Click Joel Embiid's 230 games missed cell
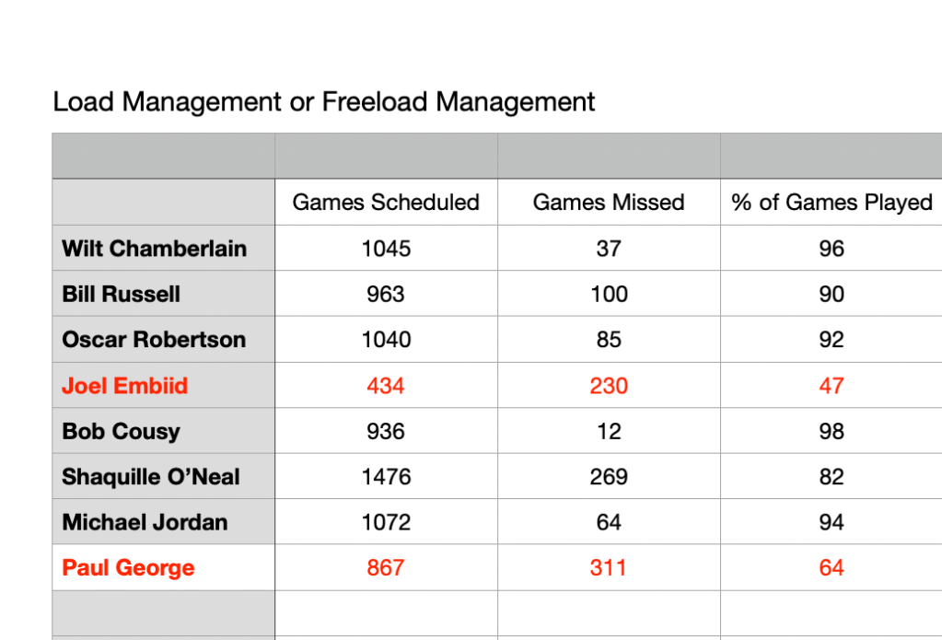942x640 pixels. (609, 386)
